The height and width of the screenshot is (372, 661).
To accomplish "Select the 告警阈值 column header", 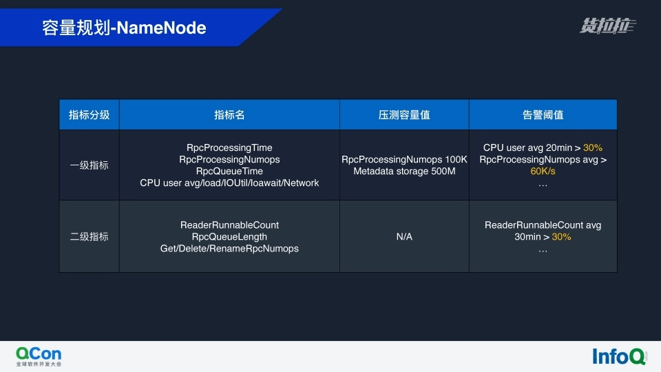I will [x=543, y=115].
